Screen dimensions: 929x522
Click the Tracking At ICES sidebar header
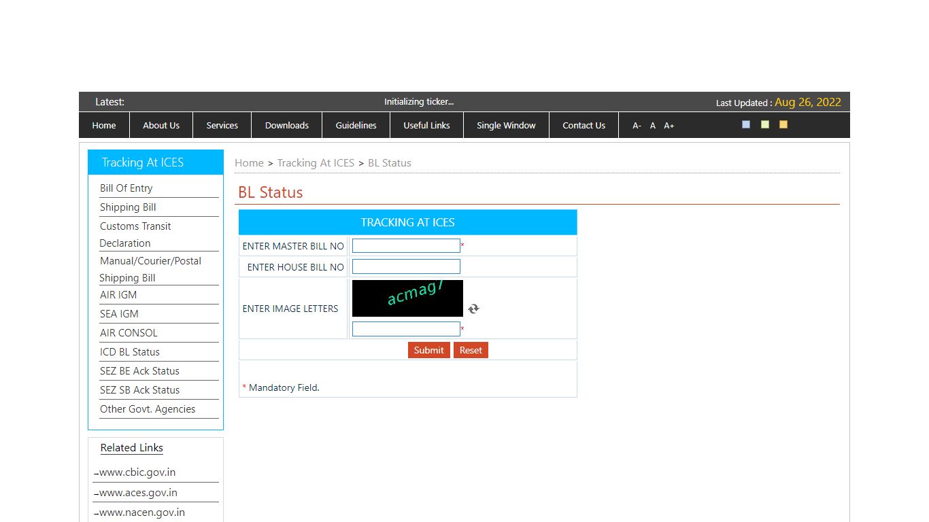[156, 162]
